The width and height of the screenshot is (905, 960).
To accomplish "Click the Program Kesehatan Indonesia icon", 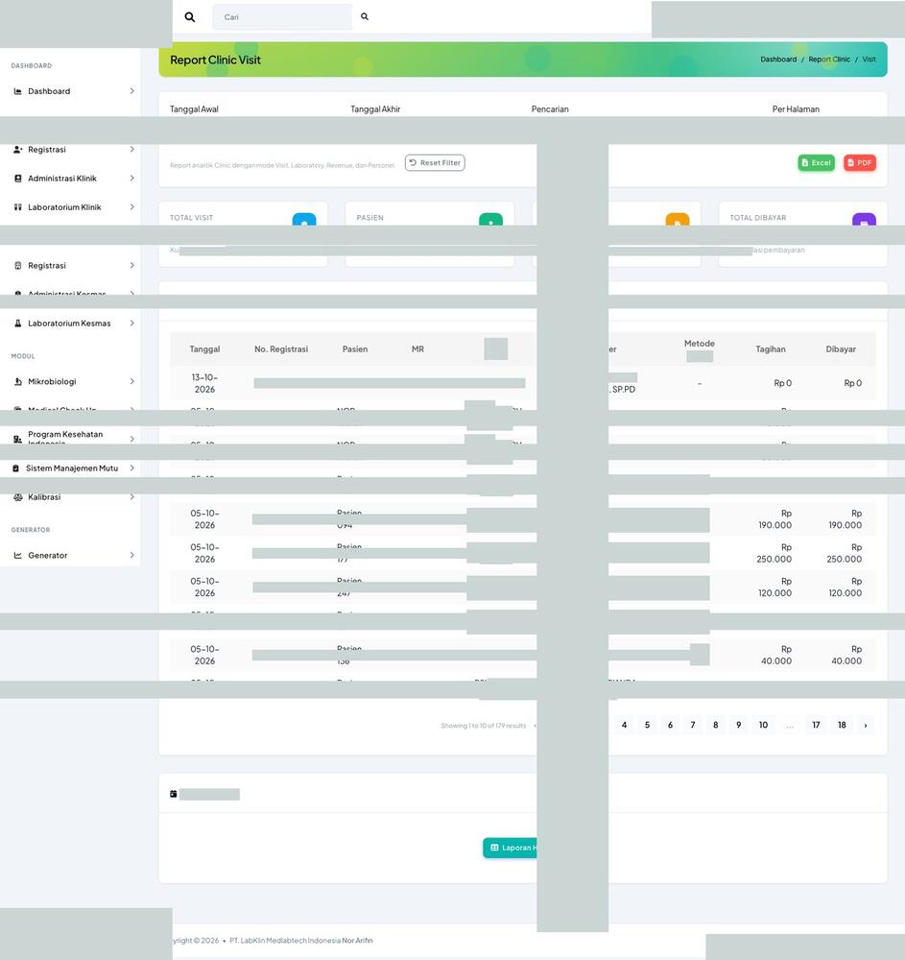I will point(17,439).
